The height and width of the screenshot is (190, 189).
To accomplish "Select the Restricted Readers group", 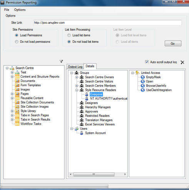I will [x=97, y=116].
